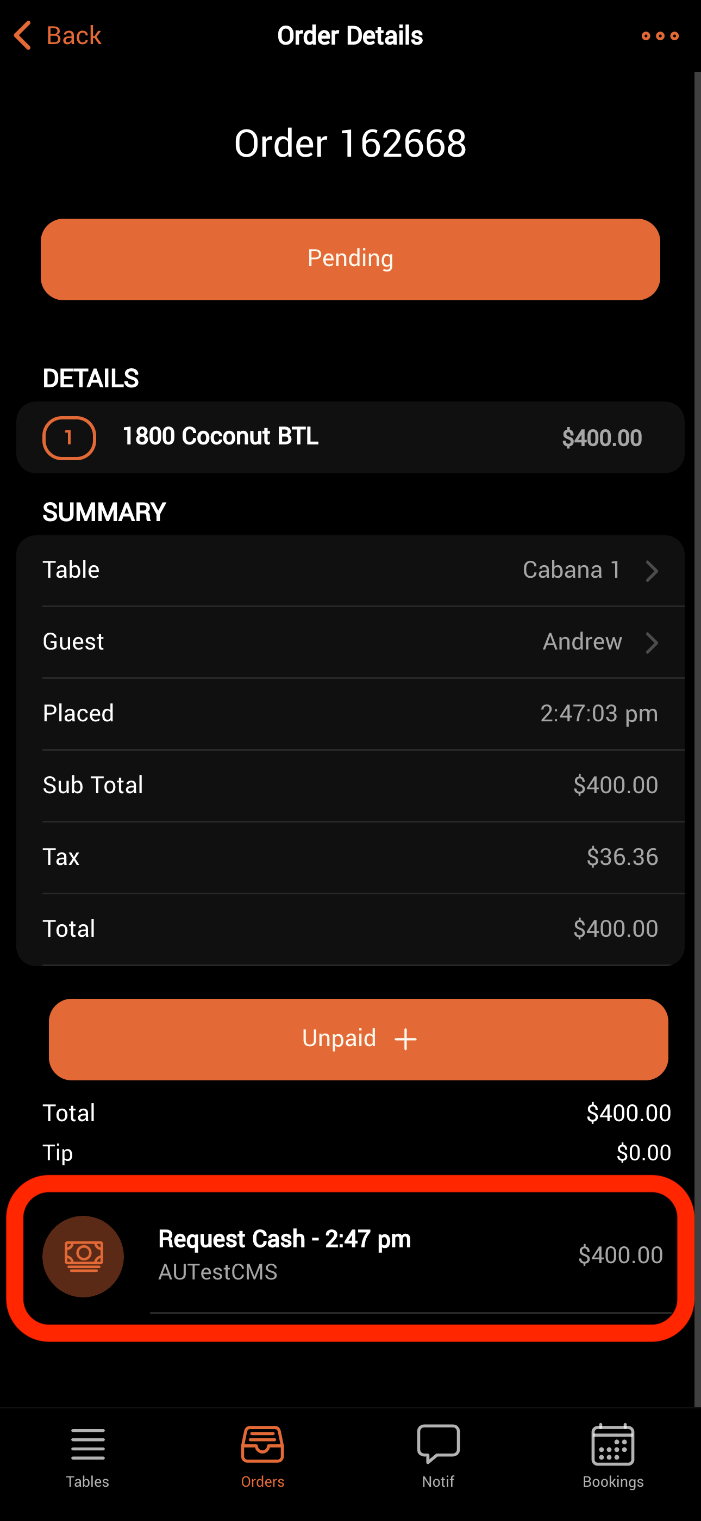
Task: Switch to the Bookings tab label
Action: point(612,1481)
